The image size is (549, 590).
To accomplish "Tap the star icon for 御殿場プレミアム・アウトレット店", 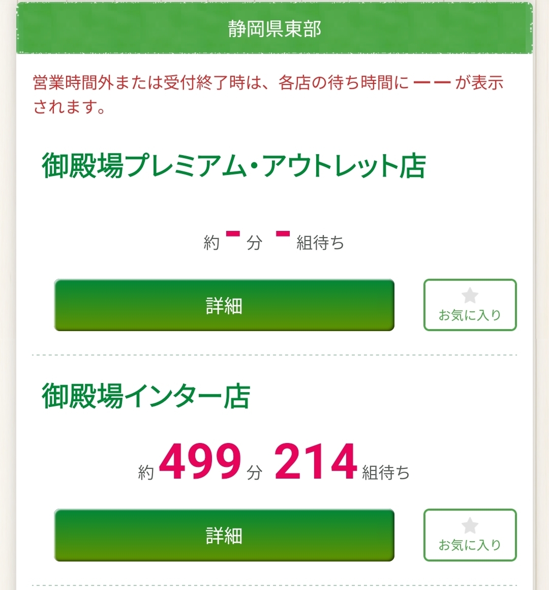I will [470, 296].
